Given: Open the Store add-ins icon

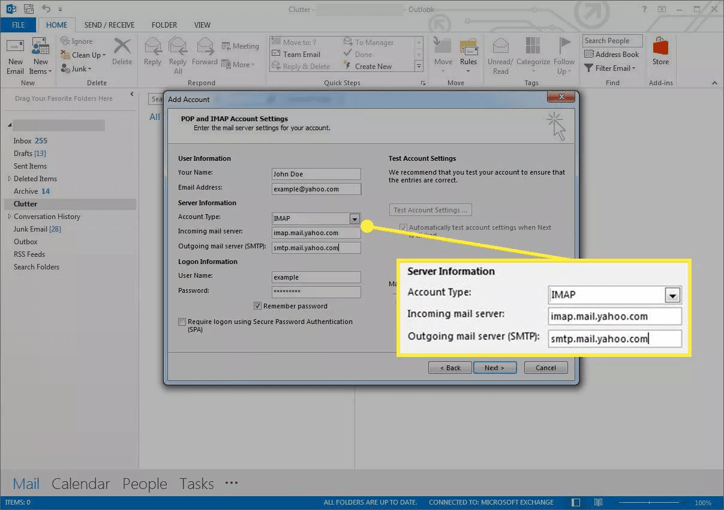Looking at the screenshot, I should coord(660,47).
